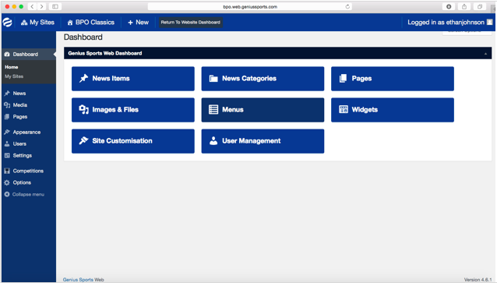Viewport: 497px width, 283px height.
Task: Reload the page in Safari
Action: 347,7
